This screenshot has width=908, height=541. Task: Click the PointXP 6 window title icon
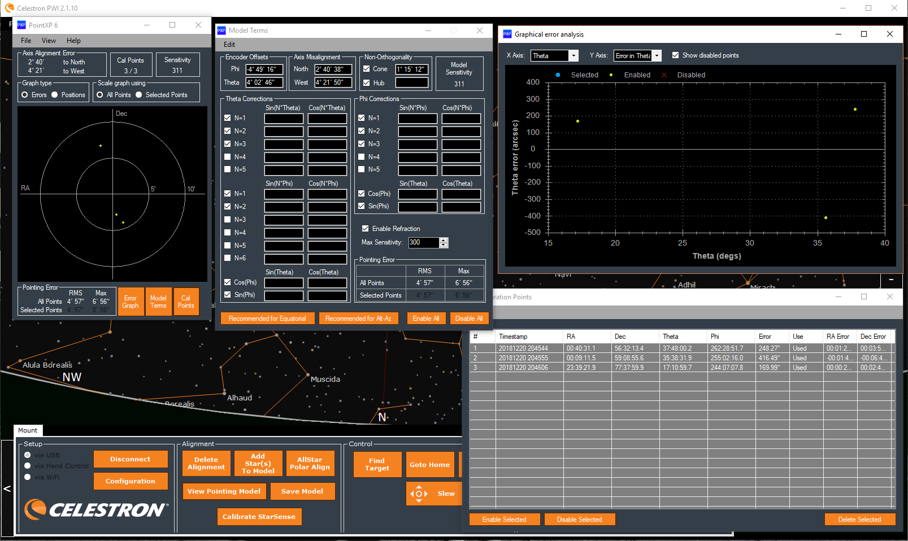[x=21, y=25]
